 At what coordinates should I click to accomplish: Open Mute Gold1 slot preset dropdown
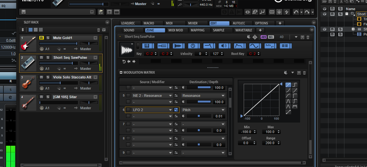point(95,38)
